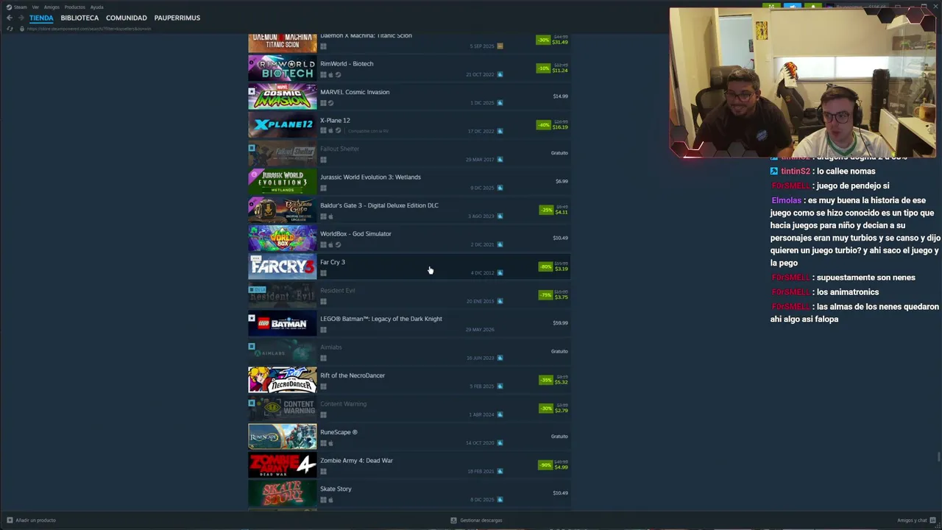
Task: Click the Fallout Shelter Gratuito label
Action: click(x=559, y=153)
